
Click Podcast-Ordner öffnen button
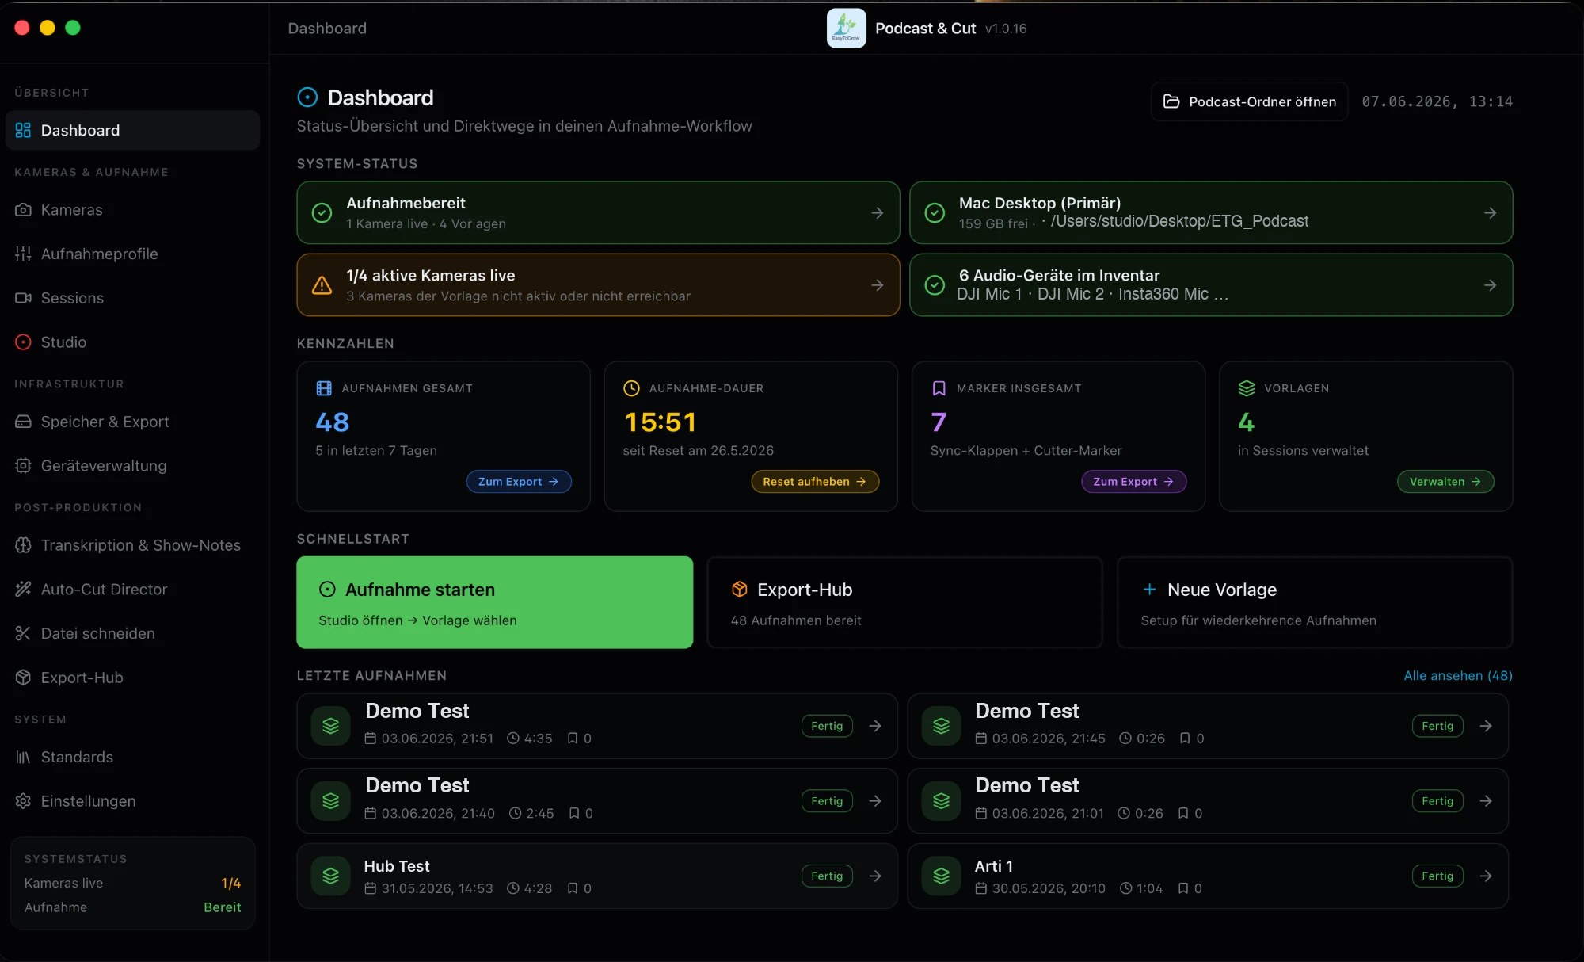pyautogui.click(x=1250, y=101)
